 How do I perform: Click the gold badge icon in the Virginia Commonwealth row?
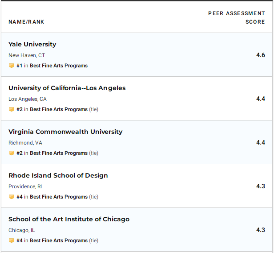(12, 153)
